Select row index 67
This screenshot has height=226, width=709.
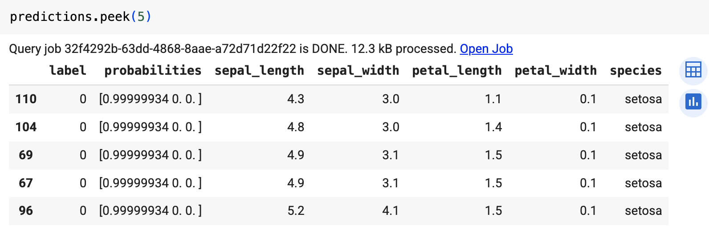point(26,183)
